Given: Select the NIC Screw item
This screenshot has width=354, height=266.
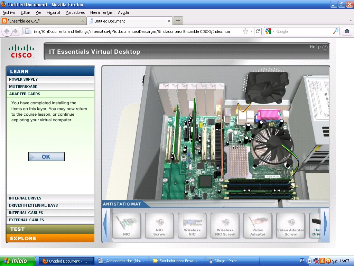Looking at the screenshot, I should click(x=159, y=225).
